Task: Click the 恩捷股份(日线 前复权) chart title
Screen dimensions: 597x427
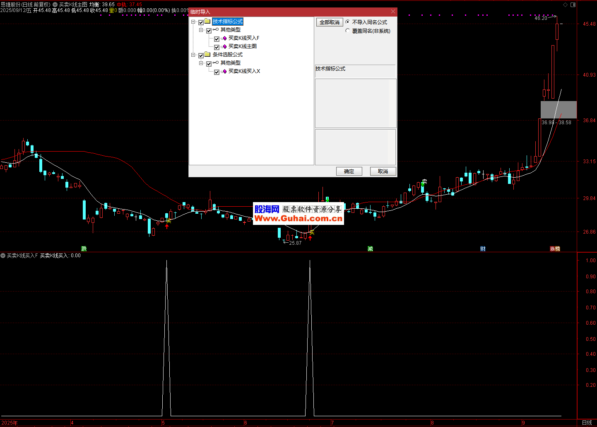Action: tap(26, 5)
